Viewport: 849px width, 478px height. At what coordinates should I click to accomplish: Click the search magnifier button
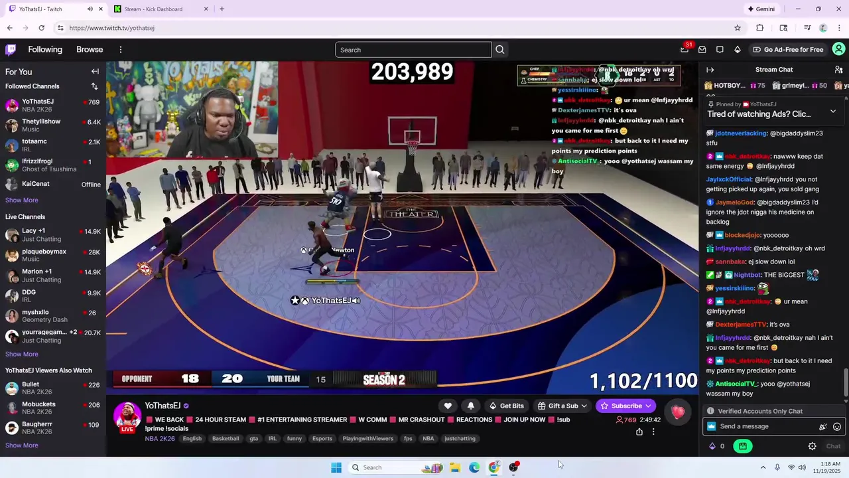[x=500, y=50]
